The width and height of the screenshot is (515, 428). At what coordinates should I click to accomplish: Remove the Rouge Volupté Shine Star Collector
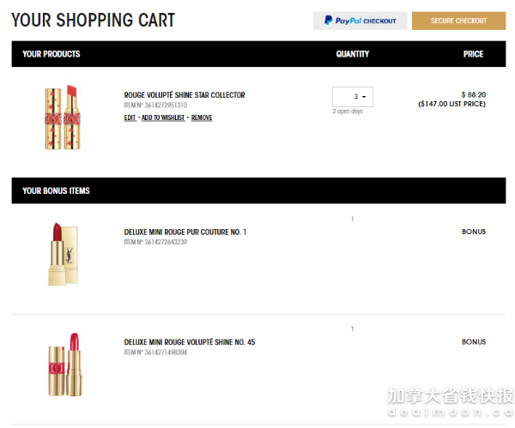click(x=202, y=118)
